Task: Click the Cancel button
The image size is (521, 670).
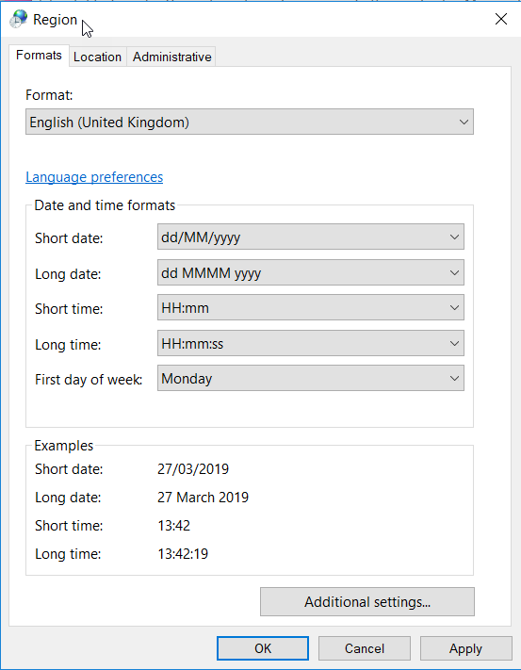Action: [x=365, y=648]
